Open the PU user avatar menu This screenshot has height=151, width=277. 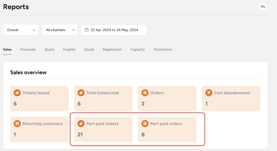click(x=263, y=7)
